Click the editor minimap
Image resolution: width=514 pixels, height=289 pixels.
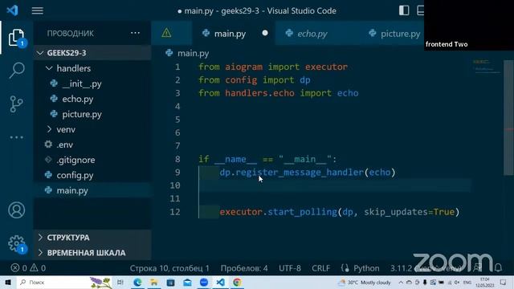pyautogui.click(x=487, y=66)
